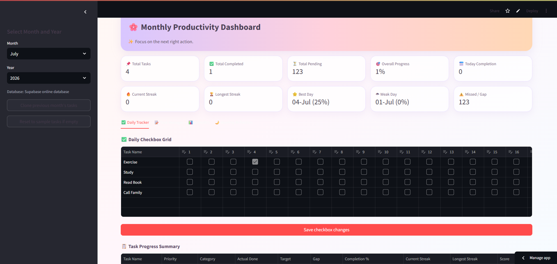Click Weak Day value 01-Jul (0%)
Screen dimensions: 557x264
coord(392,102)
